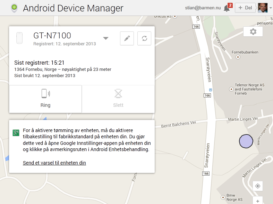Screen dimensions: 273x204
Task: Expand the GT-N7100 device selector dropdown
Action: 106,38
